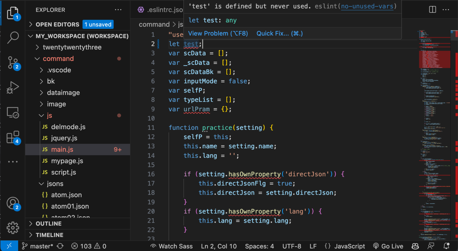Toggle Watch Sass in status bar
This screenshot has height=251, width=458.
point(171,246)
